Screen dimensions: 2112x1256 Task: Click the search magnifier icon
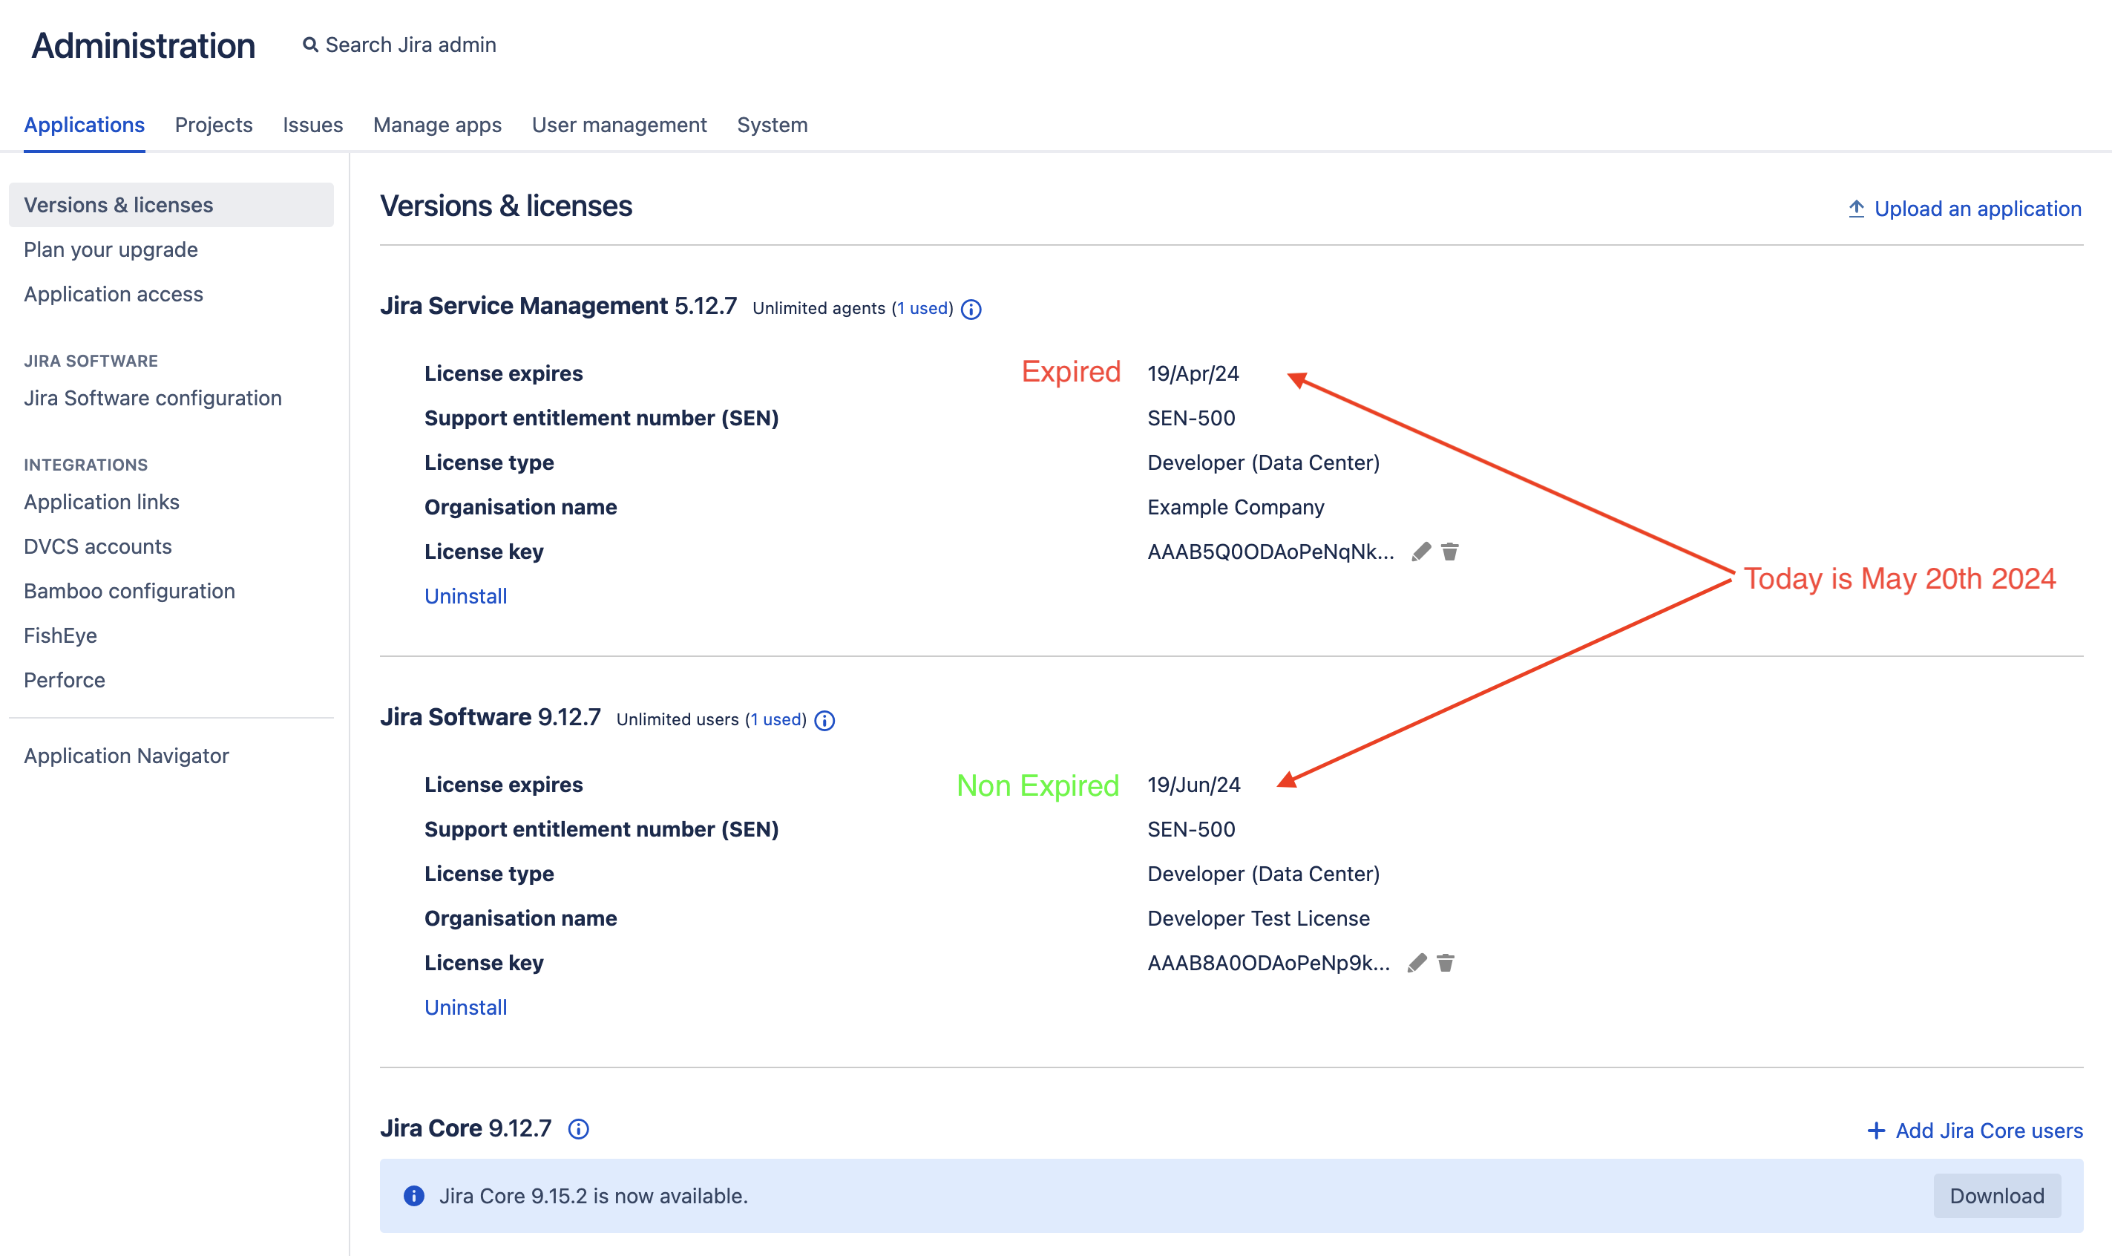(310, 45)
